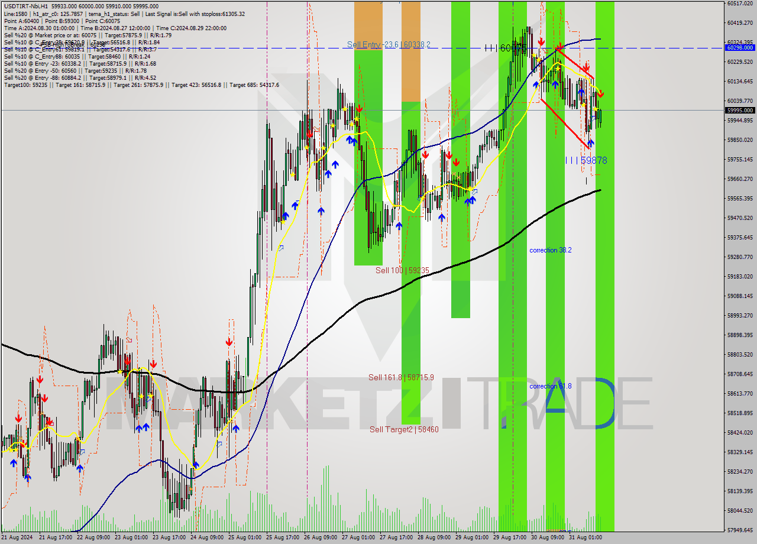757x544 pixels.
Task: Click the 59660.270 price axis value
Action: [x=740, y=179]
